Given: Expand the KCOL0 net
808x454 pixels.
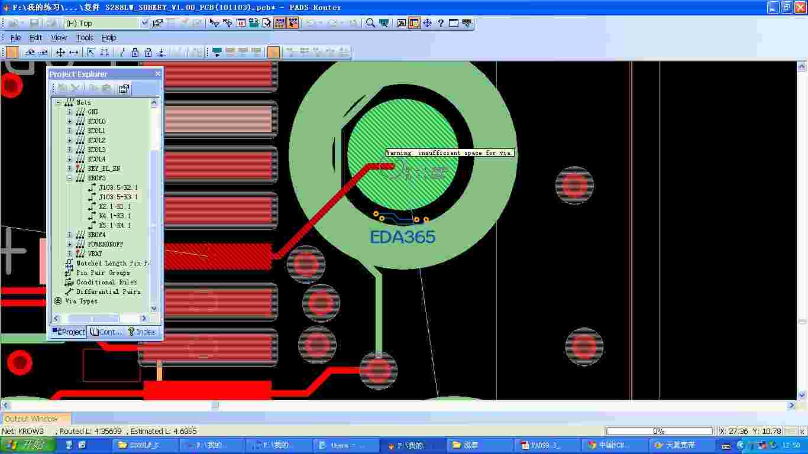Looking at the screenshot, I should point(69,121).
